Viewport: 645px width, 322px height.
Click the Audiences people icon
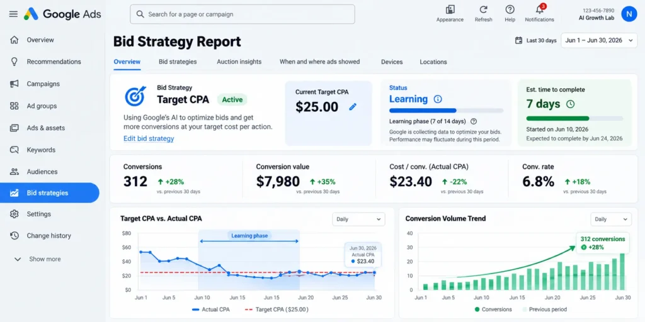tap(14, 172)
